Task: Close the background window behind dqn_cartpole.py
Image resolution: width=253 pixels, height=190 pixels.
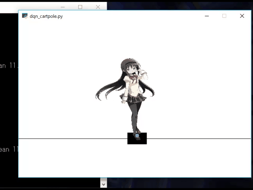Action: pos(98,7)
